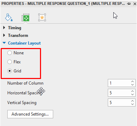The width and height of the screenshot is (137, 126).
Task: Pin the Properties pane with pushpin icon
Action: (129, 4)
